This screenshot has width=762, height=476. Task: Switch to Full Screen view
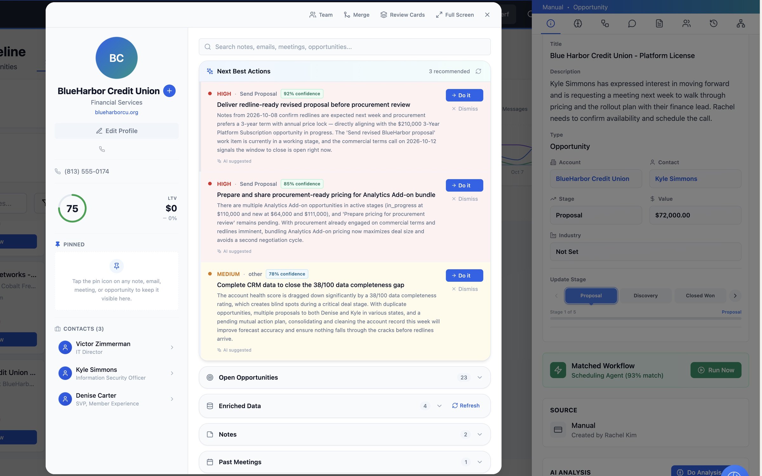pyautogui.click(x=455, y=15)
